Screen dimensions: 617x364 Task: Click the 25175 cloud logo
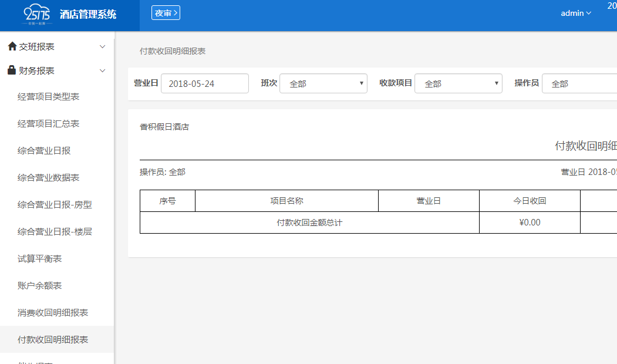pyautogui.click(x=41, y=14)
